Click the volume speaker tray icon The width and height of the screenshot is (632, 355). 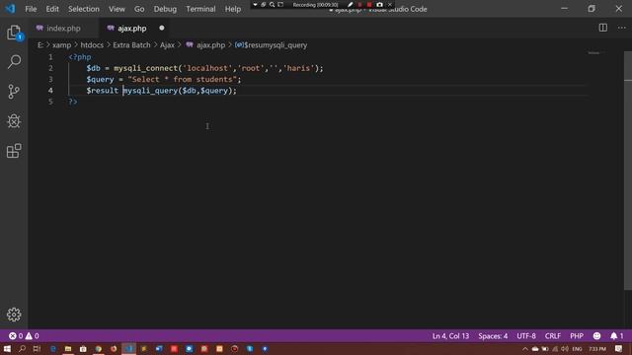(565, 348)
